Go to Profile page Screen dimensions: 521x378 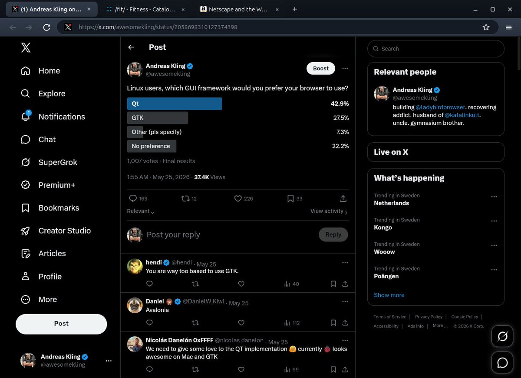41,277
